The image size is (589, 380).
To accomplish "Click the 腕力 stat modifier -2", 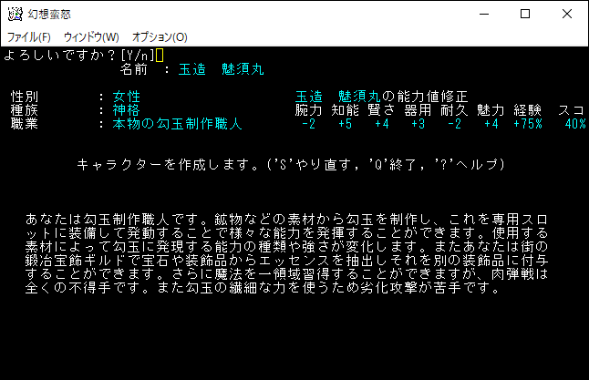I will (309, 124).
